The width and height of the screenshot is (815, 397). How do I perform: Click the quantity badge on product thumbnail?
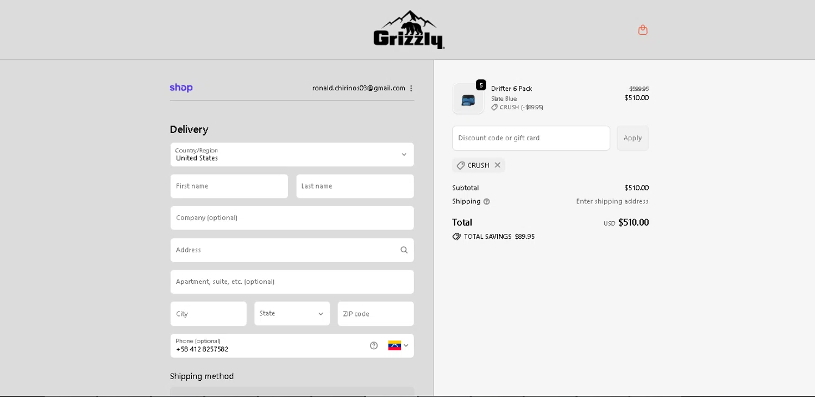click(x=481, y=85)
